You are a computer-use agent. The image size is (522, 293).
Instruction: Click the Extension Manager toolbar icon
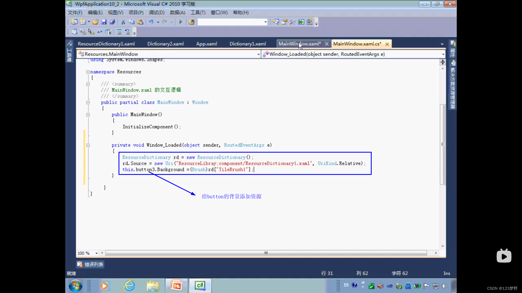[x=310, y=22]
